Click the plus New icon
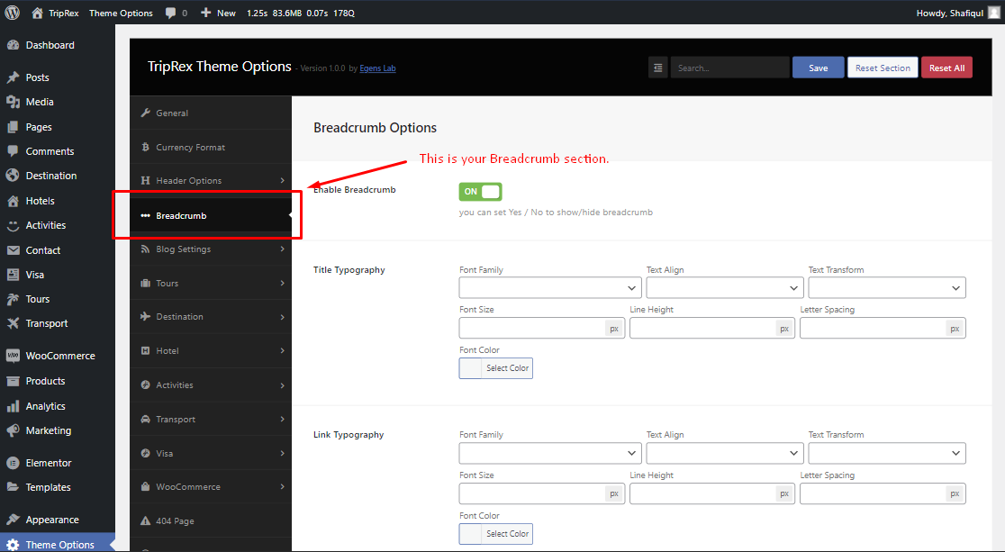1005x552 pixels. (x=205, y=13)
